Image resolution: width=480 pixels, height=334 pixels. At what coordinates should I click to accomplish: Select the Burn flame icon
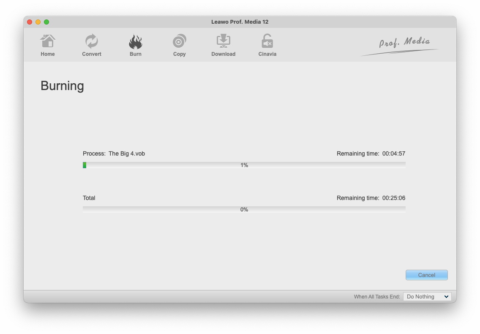(136, 42)
